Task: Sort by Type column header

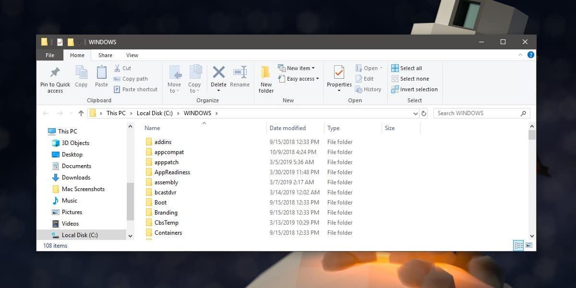Action: click(333, 128)
